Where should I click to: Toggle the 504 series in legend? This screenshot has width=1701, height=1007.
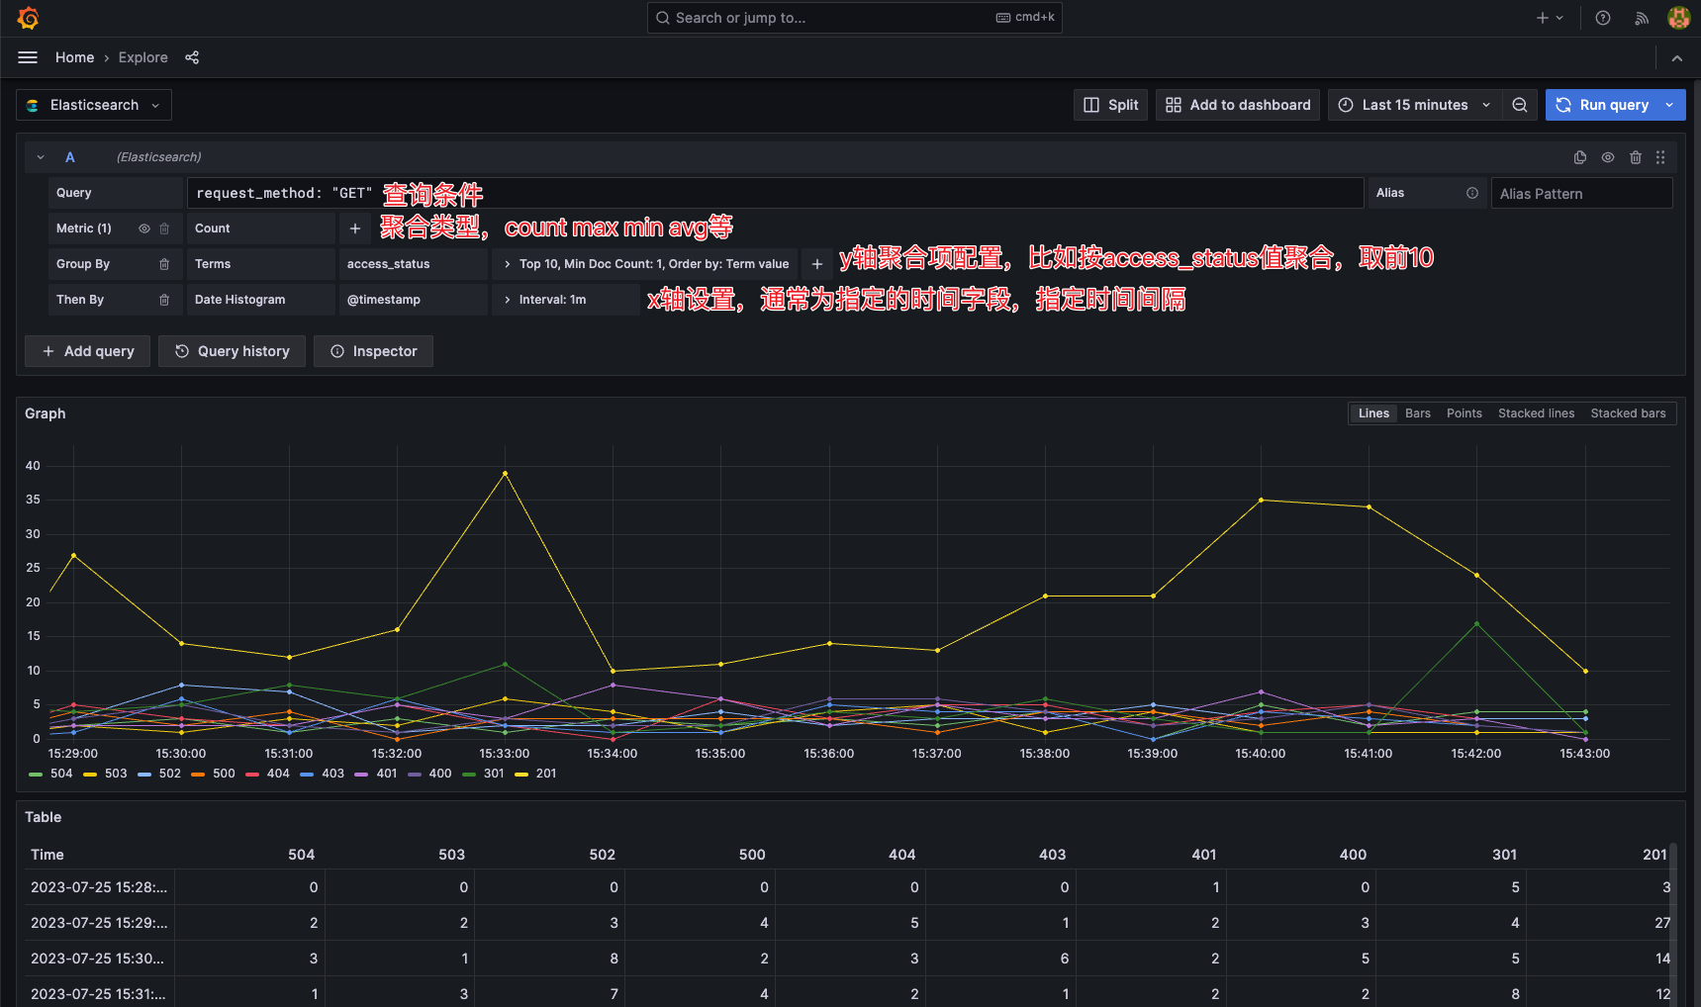point(51,774)
